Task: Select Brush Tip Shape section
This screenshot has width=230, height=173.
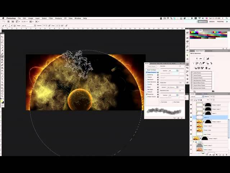Action: pyautogui.click(x=152, y=70)
